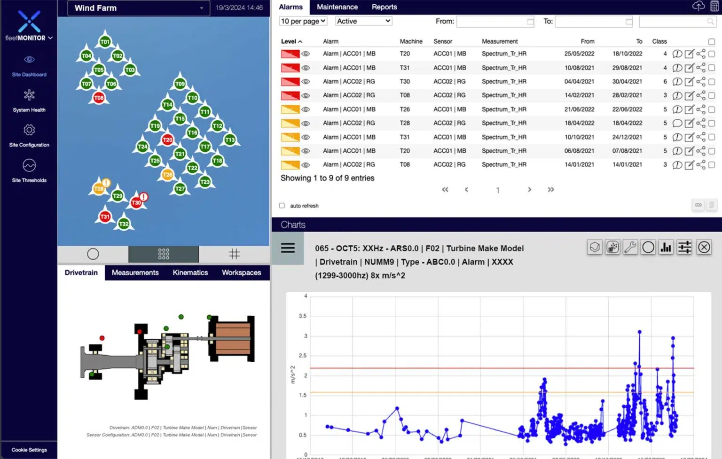Enable the auto refresh checkbox
This screenshot has width=722, height=459.
282,205
